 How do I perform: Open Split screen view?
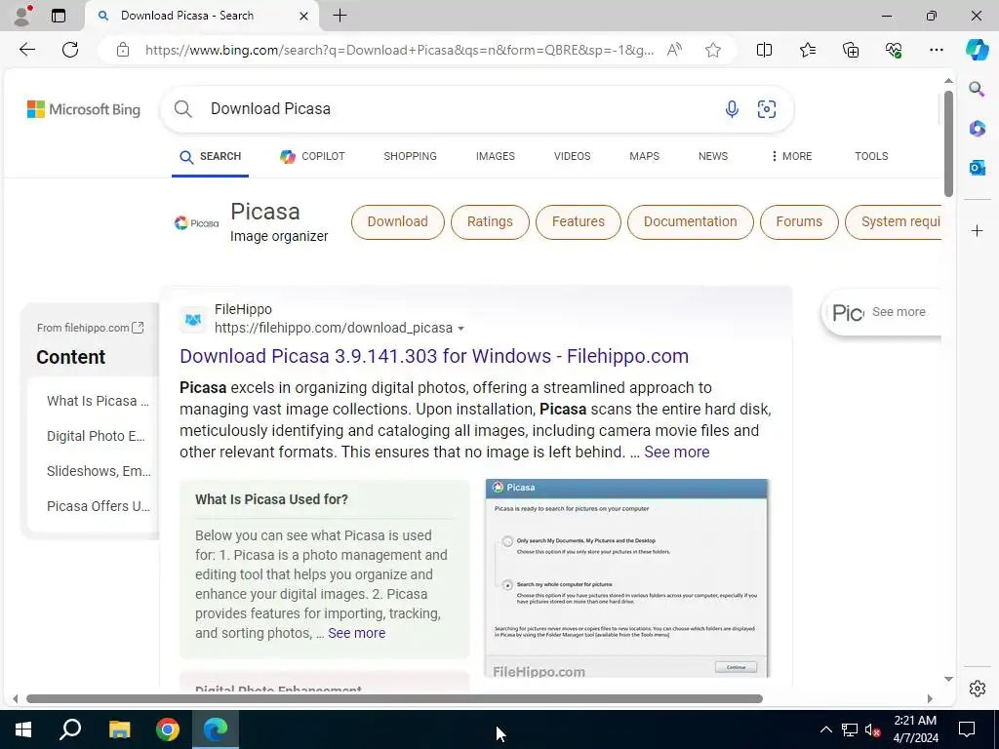coord(764,50)
